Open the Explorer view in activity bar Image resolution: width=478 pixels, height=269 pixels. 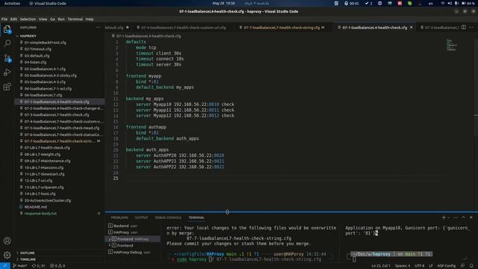pos(7,29)
